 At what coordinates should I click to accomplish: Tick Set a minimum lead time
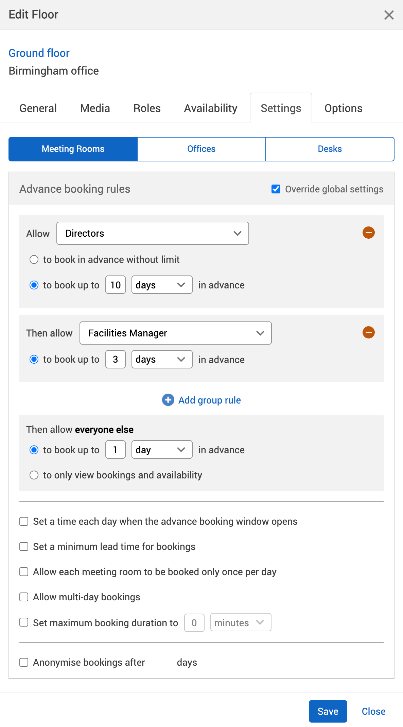click(24, 547)
